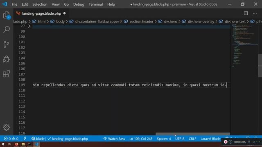Open the Edit menu

[x=25, y=4]
